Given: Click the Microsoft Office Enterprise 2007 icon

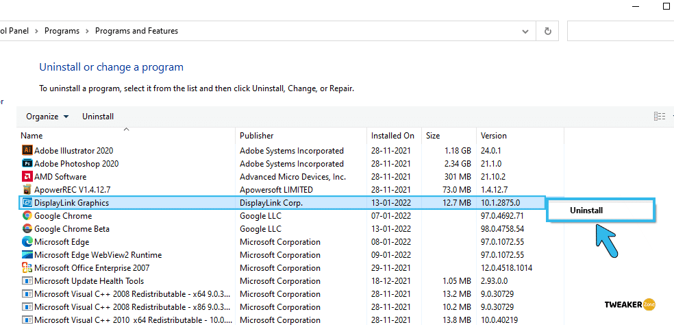Looking at the screenshot, I should [x=27, y=268].
